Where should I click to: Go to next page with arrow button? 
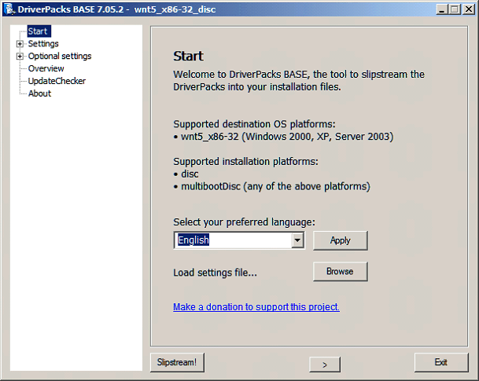pyautogui.click(x=325, y=364)
